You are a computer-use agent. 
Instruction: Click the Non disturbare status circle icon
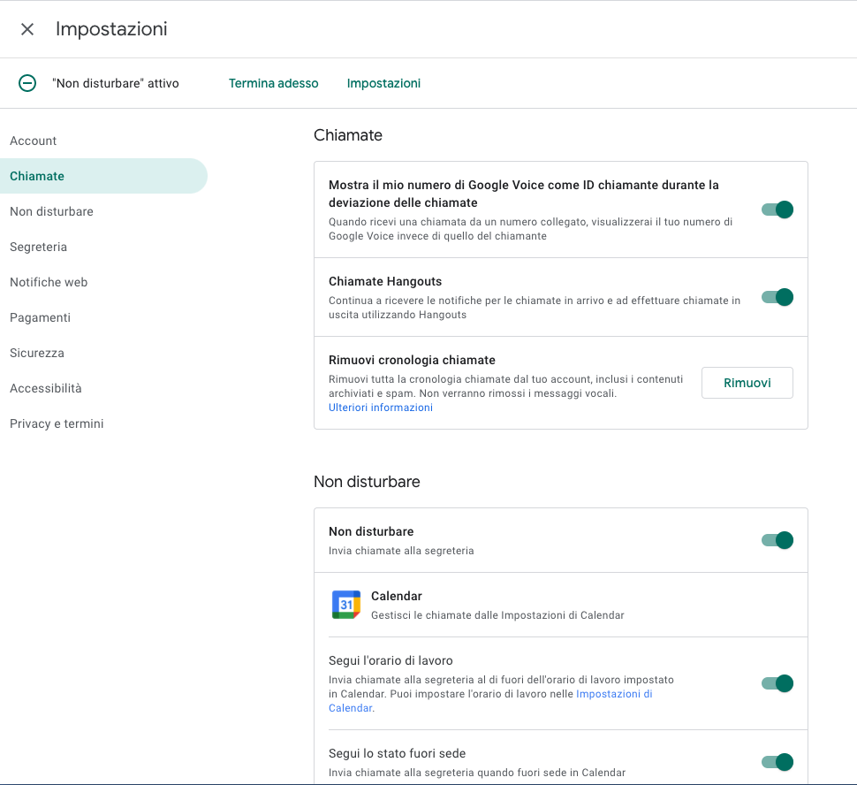pyautogui.click(x=27, y=83)
